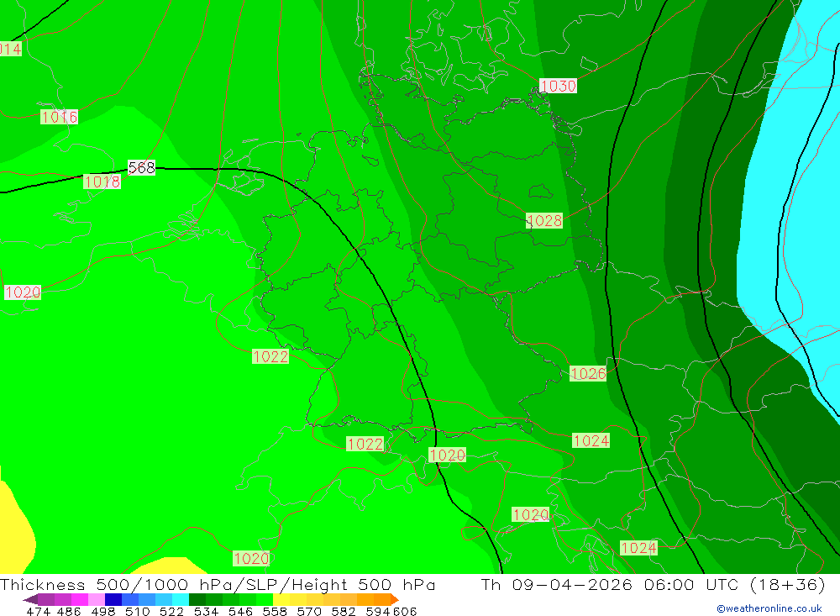Click the 546 legend value

coord(240,612)
